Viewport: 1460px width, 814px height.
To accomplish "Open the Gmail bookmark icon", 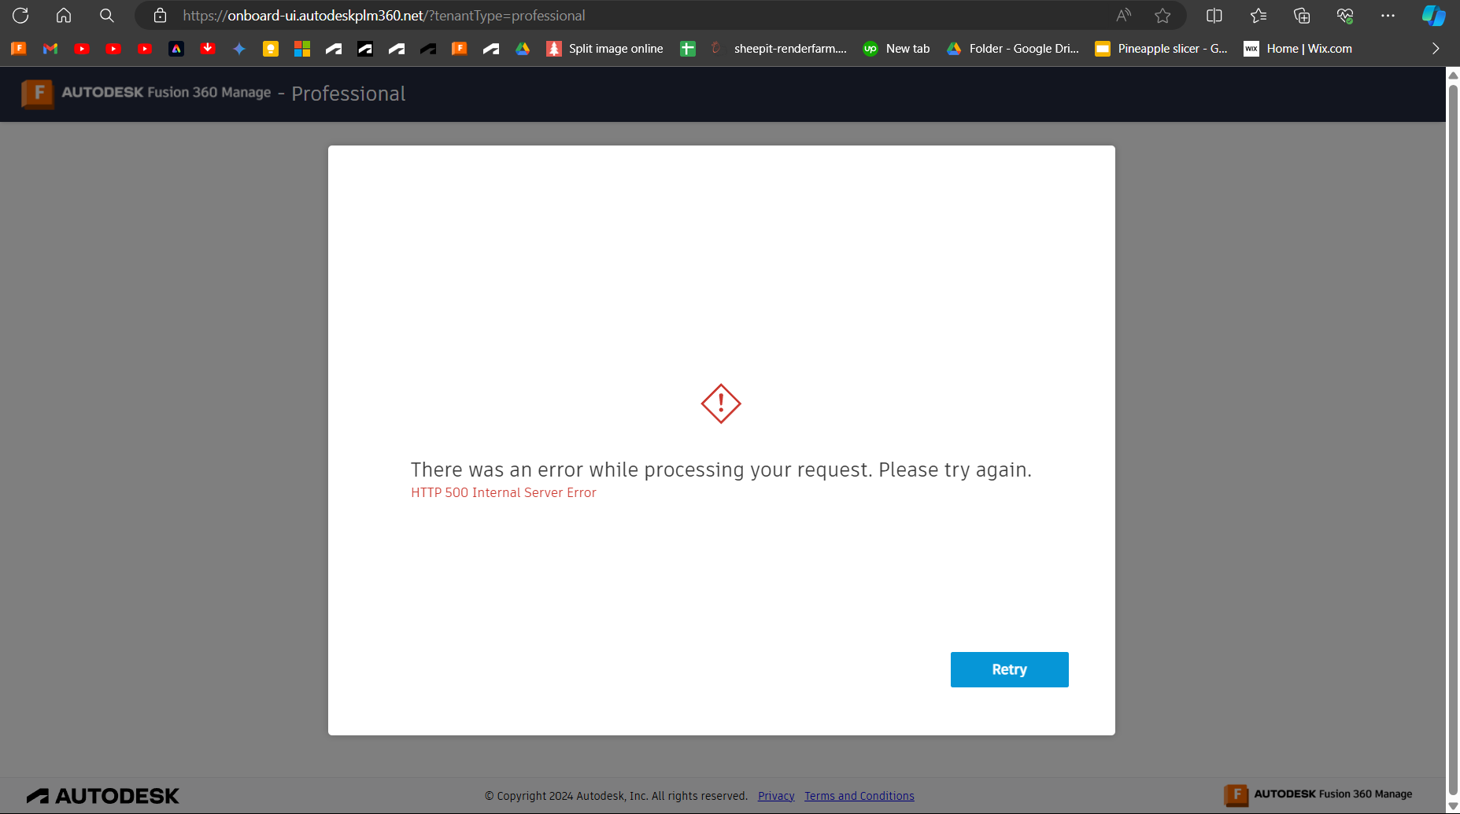I will point(50,48).
